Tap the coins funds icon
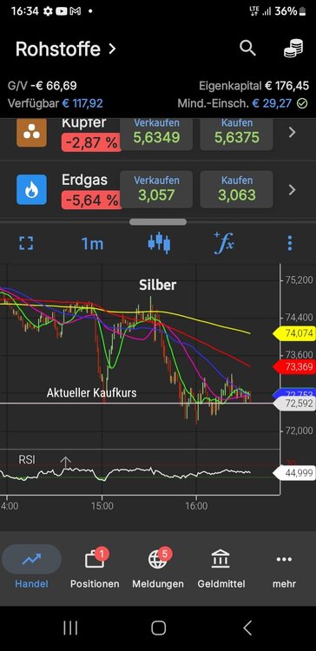 pos(293,49)
